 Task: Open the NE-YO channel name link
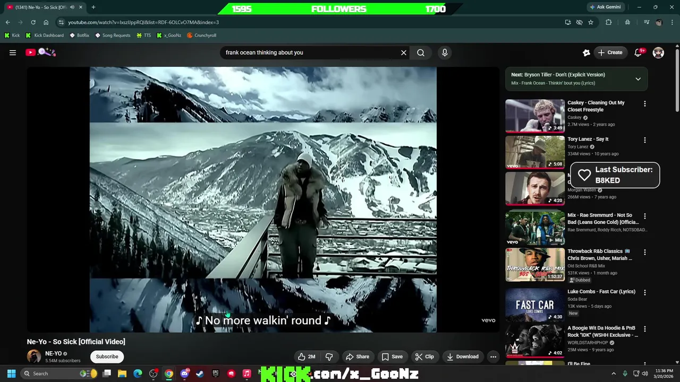coord(53,353)
